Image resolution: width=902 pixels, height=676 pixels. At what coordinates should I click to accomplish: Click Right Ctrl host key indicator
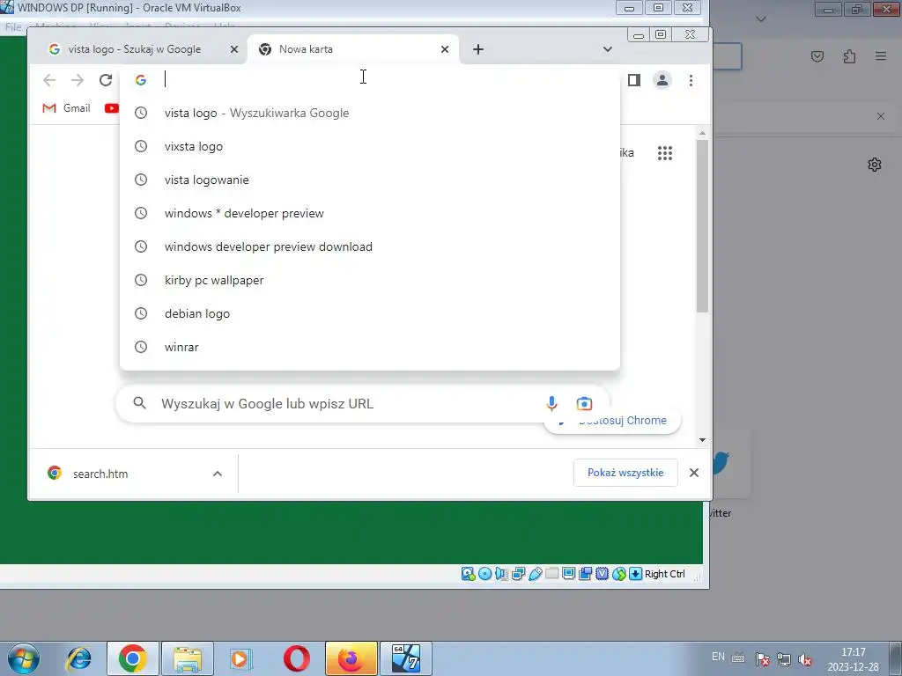(664, 574)
